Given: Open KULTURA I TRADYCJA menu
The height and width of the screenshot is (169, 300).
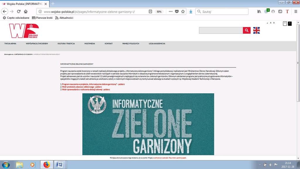Looking at the screenshot, I should click(66, 44).
